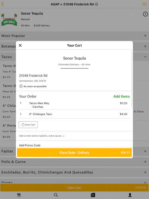
Task: Tap the back arrow icon
Action: (2, 4)
